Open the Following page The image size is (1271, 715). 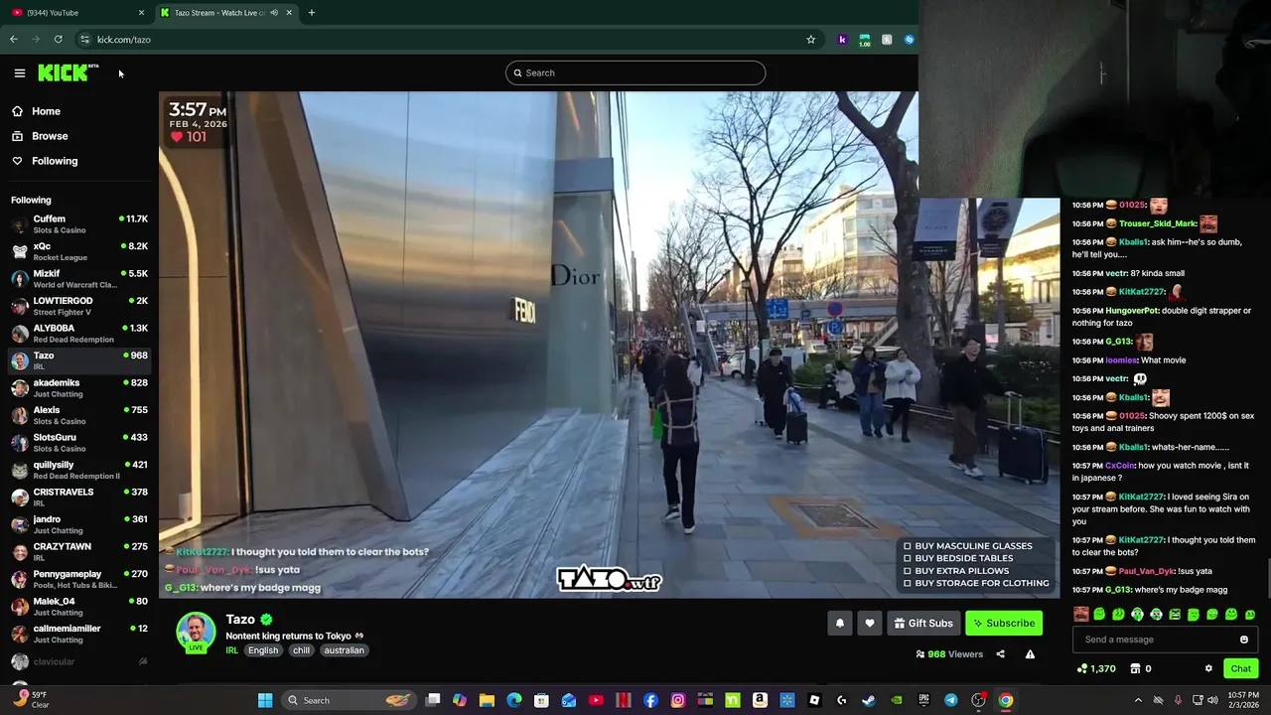point(55,161)
